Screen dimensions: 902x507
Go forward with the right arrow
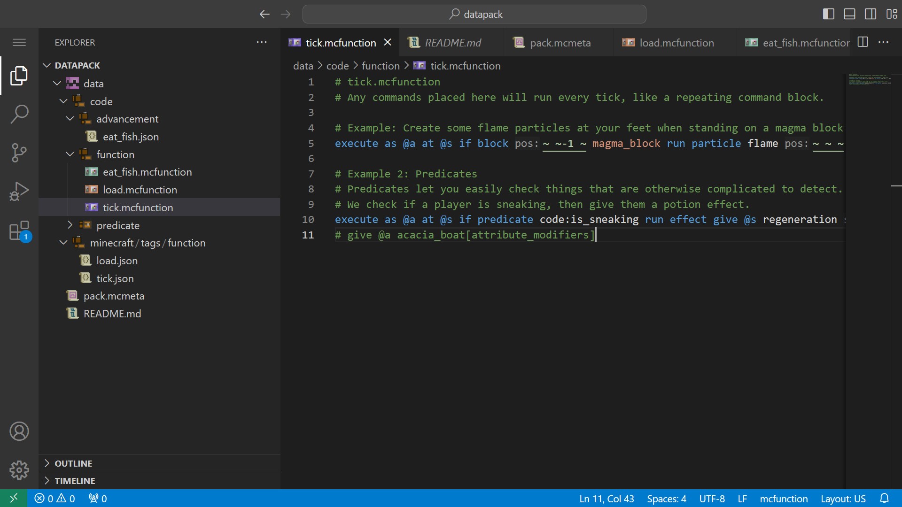click(286, 14)
